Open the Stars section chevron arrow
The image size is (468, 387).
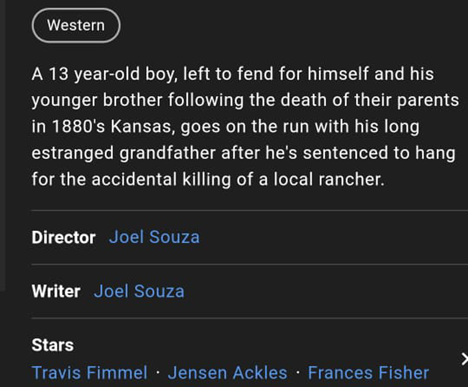pos(464,359)
